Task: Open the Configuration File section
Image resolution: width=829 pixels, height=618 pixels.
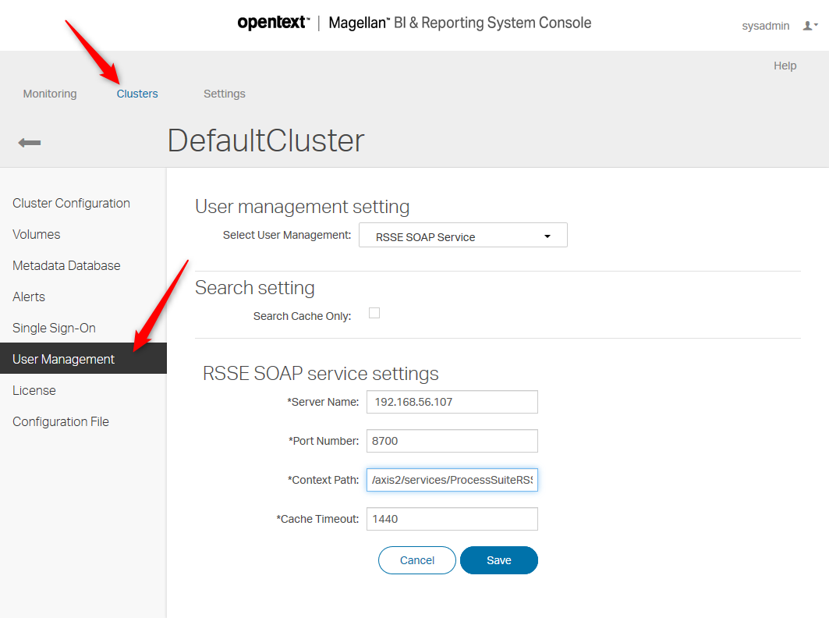Action: coord(61,421)
